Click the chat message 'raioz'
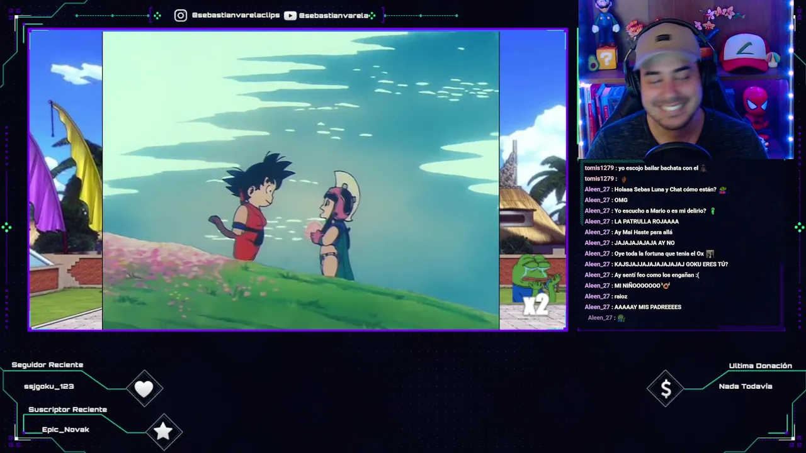 coord(621,296)
